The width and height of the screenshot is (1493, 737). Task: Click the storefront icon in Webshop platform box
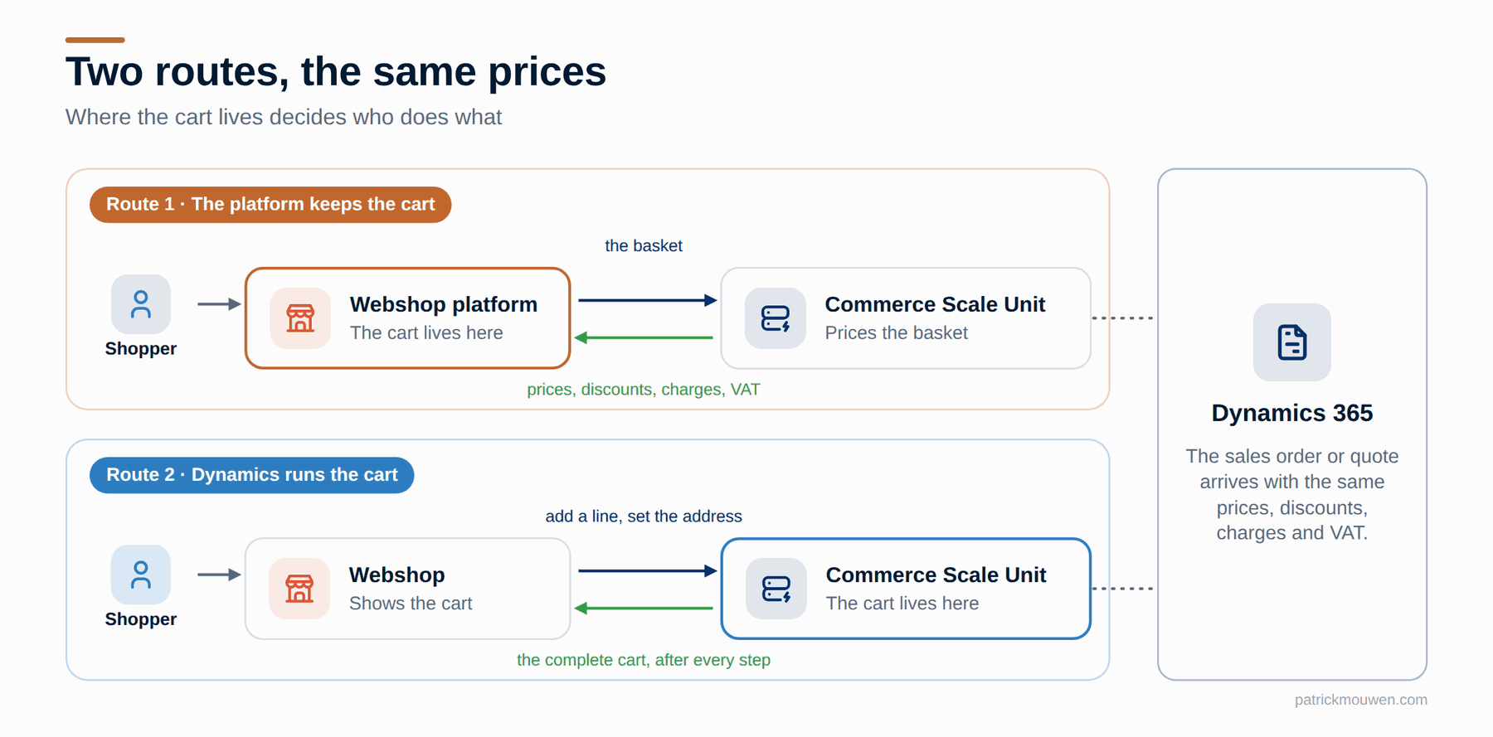pyautogui.click(x=300, y=318)
